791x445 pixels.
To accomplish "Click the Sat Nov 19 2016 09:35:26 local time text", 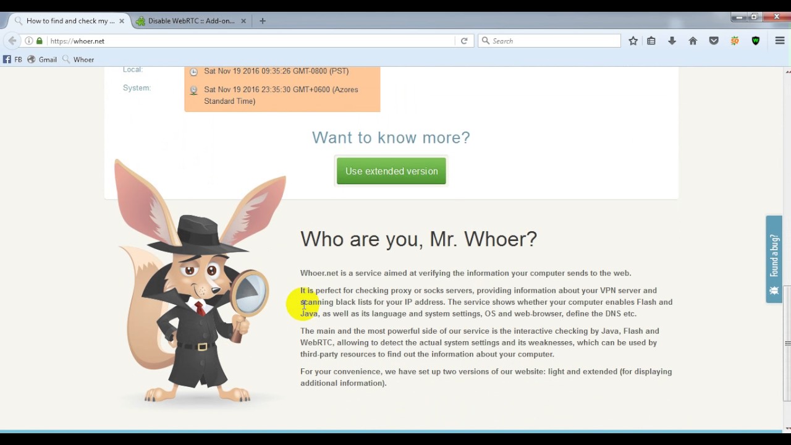I will coord(276,71).
